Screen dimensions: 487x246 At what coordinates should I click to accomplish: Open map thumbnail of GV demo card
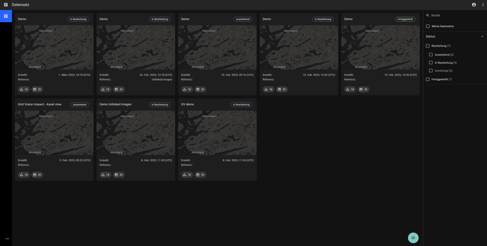pos(217,133)
